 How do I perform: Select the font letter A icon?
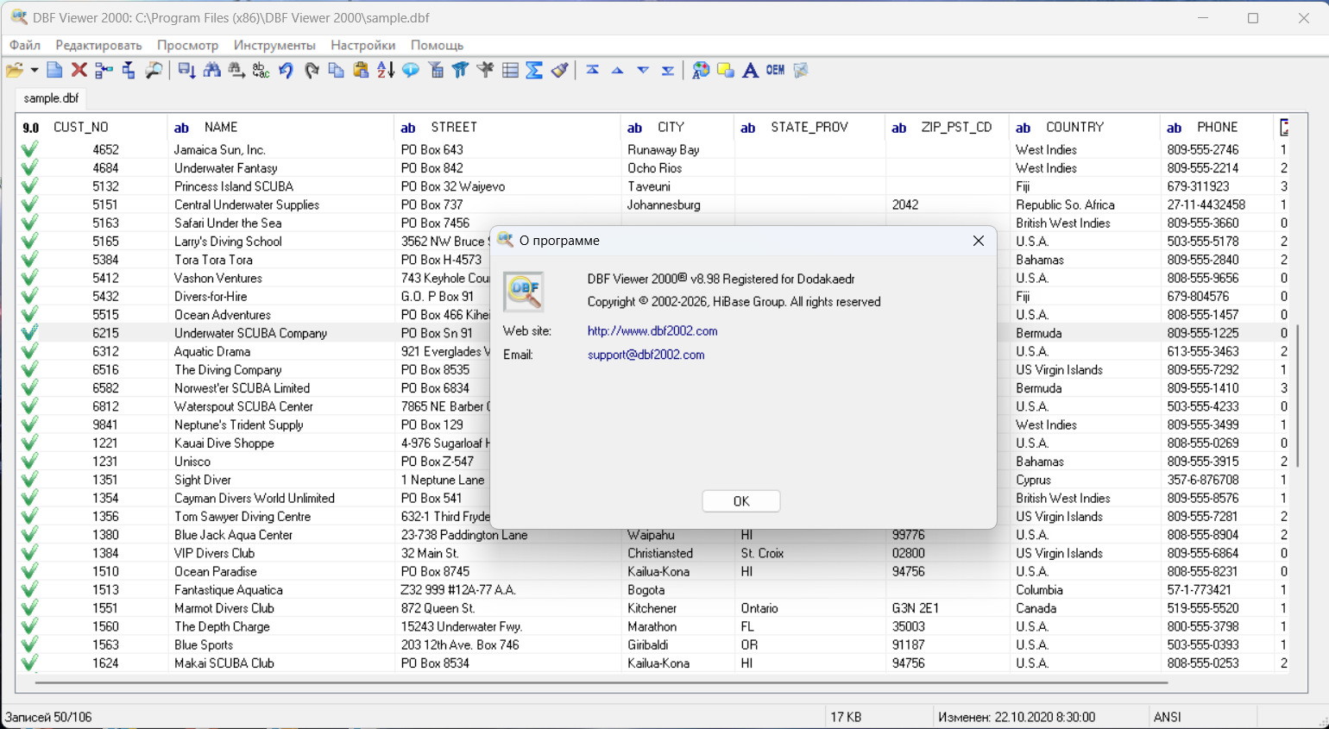tap(750, 71)
